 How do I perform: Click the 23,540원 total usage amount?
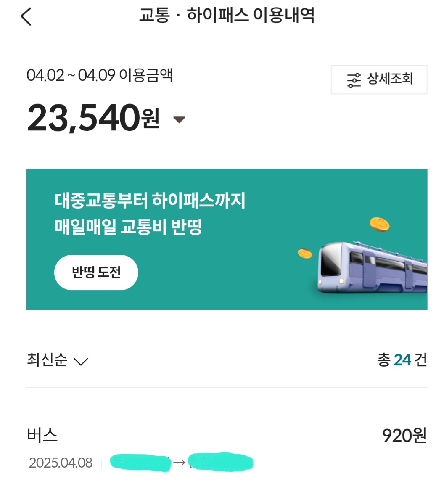[x=93, y=118]
